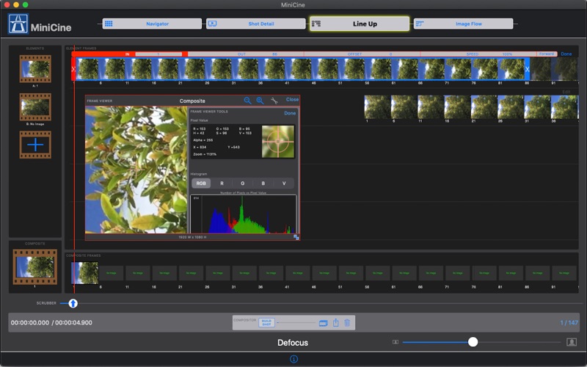Select element A:1 thumbnail

coord(35,69)
